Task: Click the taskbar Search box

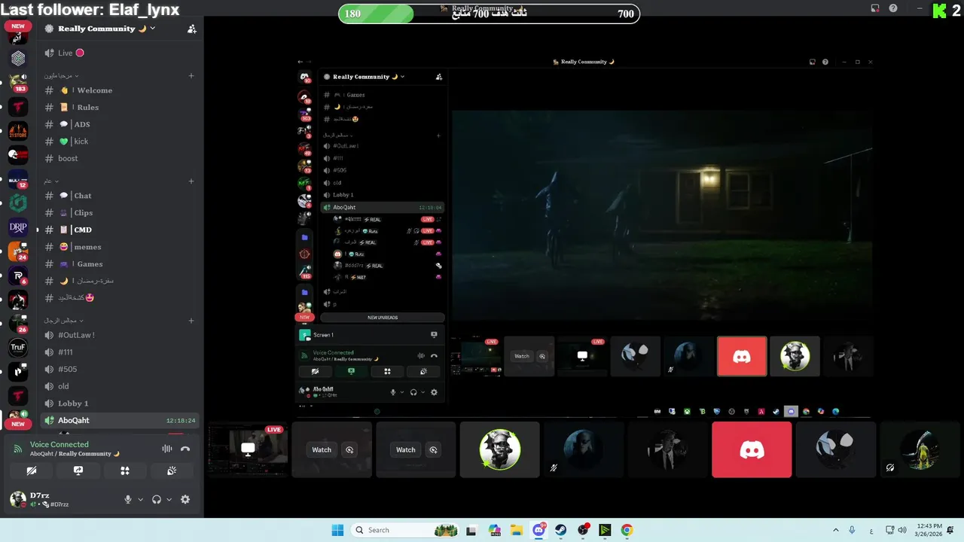Action: (405, 530)
